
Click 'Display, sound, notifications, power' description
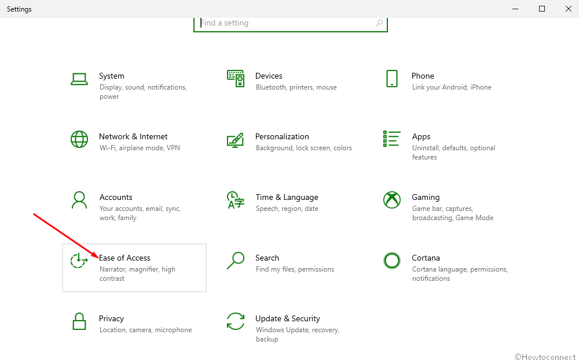[143, 92]
